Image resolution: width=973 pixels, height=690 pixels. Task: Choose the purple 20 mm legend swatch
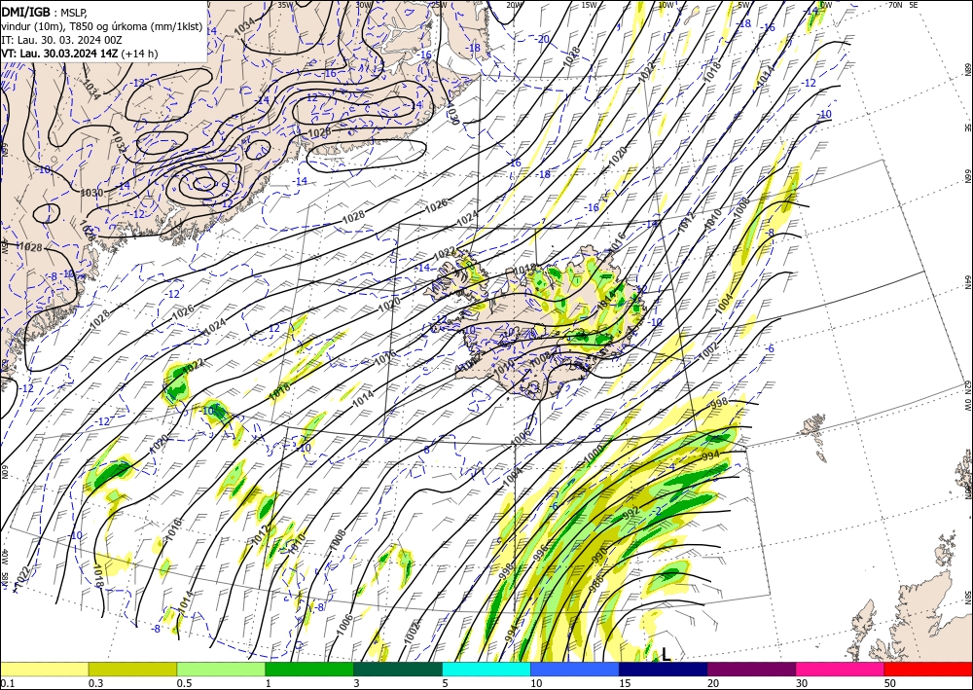click(751, 669)
